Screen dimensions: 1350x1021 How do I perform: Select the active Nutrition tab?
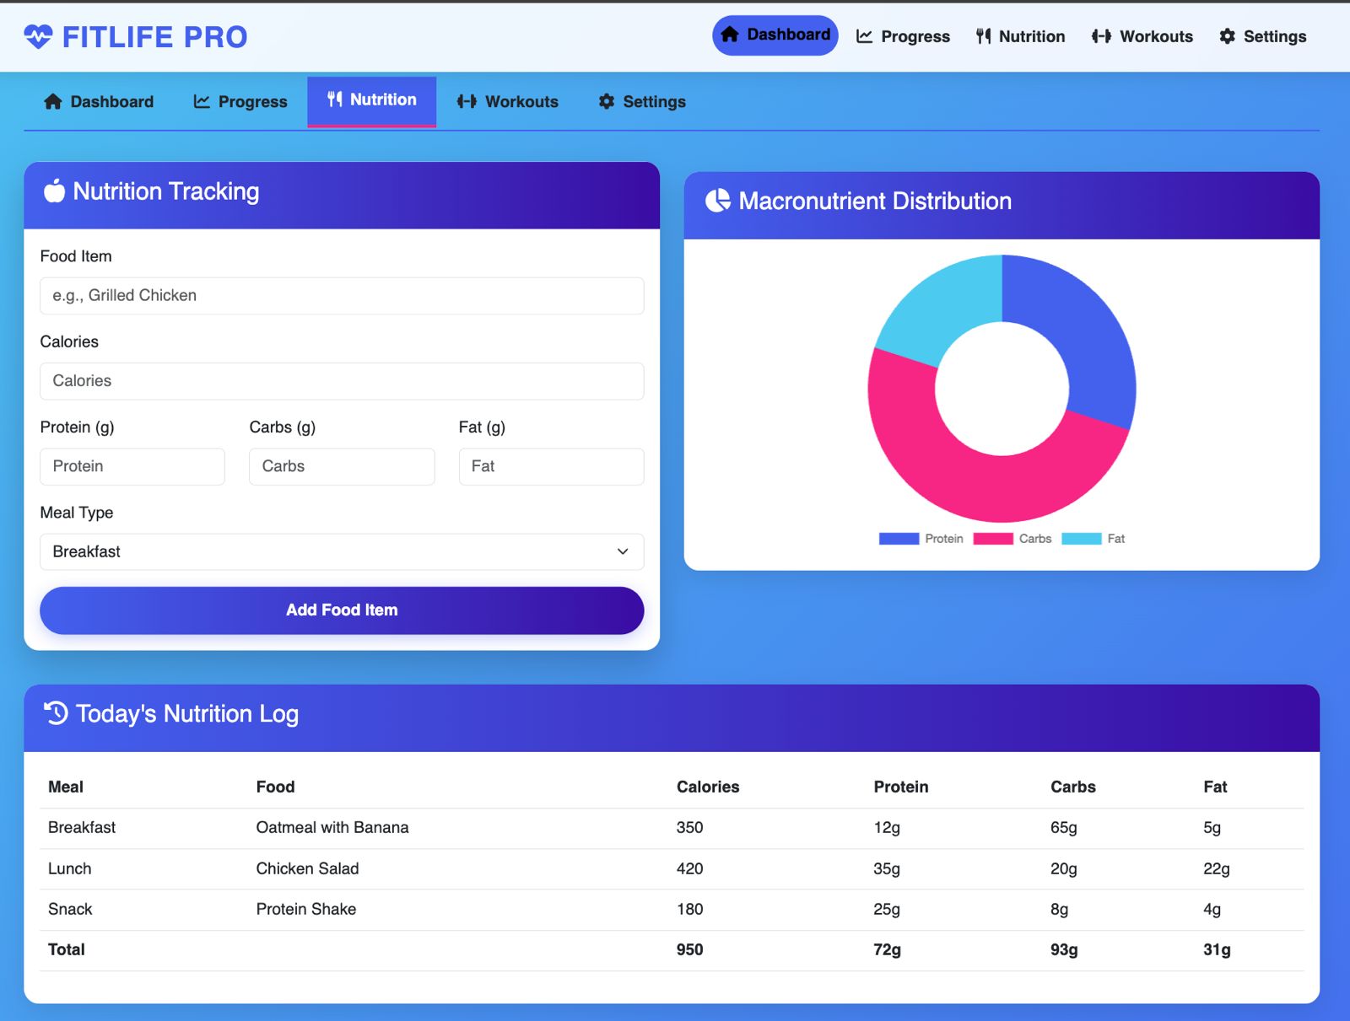[372, 100]
